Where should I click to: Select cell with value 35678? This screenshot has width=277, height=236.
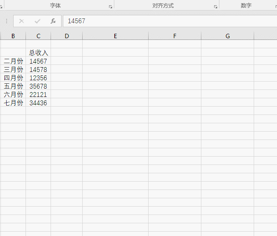[38, 86]
